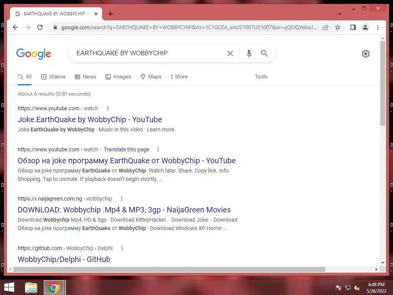Submit search with magnifying glass icon
The width and height of the screenshot is (393, 295).
point(264,53)
